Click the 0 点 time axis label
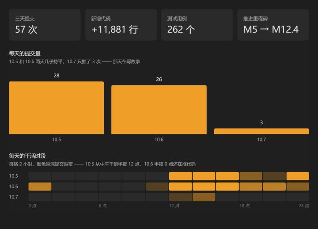 coord(32,206)
